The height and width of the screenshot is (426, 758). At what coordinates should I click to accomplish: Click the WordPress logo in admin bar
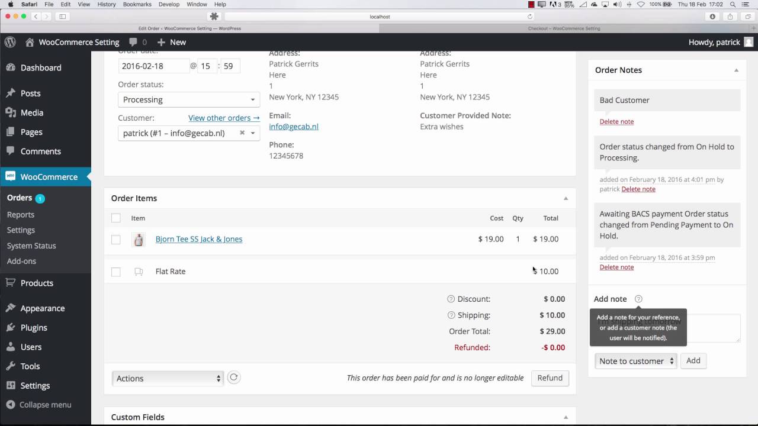pyautogui.click(x=10, y=42)
